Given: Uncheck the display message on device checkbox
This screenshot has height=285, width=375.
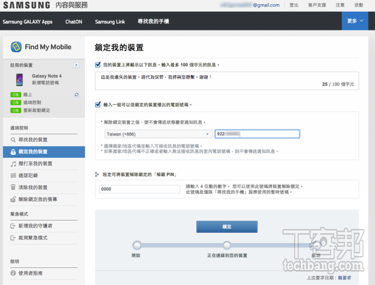Looking at the screenshot, I should click(x=98, y=65).
